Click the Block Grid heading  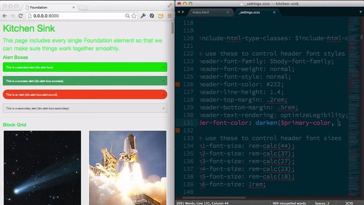[x=14, y=125]
